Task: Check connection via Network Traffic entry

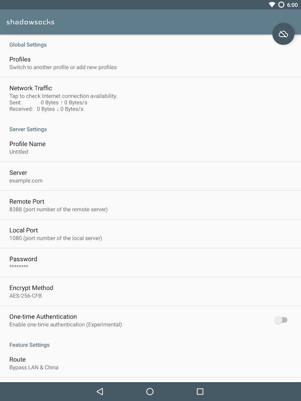Action: point(151,98)
